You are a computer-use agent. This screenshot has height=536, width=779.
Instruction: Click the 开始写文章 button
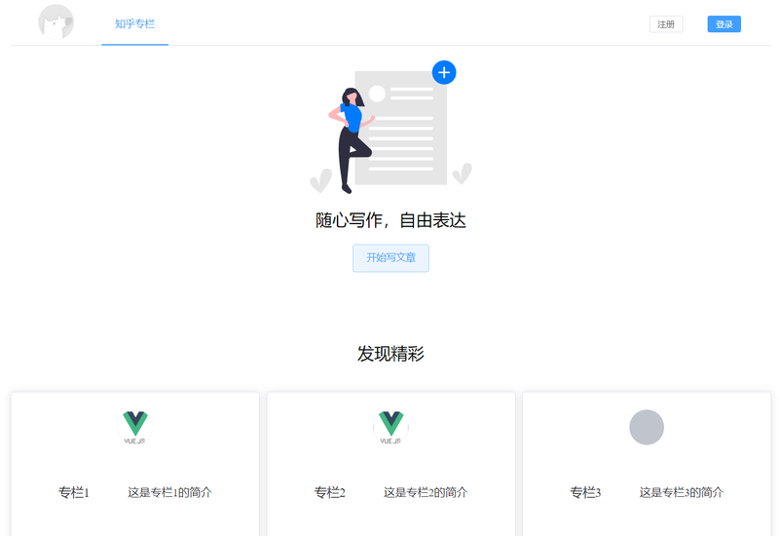390,257
